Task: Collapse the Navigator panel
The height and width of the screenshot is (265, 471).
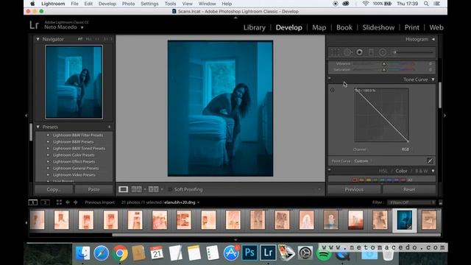Action: (38, 39)
